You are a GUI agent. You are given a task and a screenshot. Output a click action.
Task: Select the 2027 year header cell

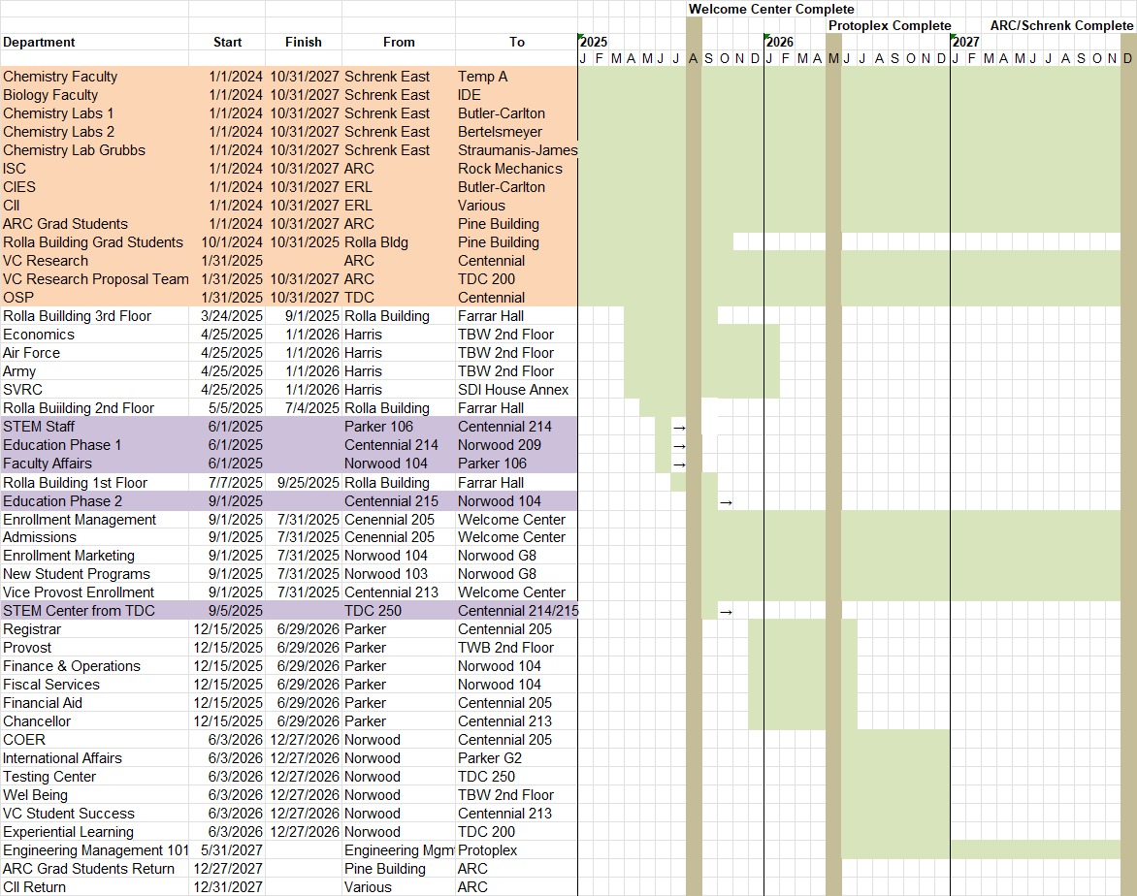coord(965,43)
